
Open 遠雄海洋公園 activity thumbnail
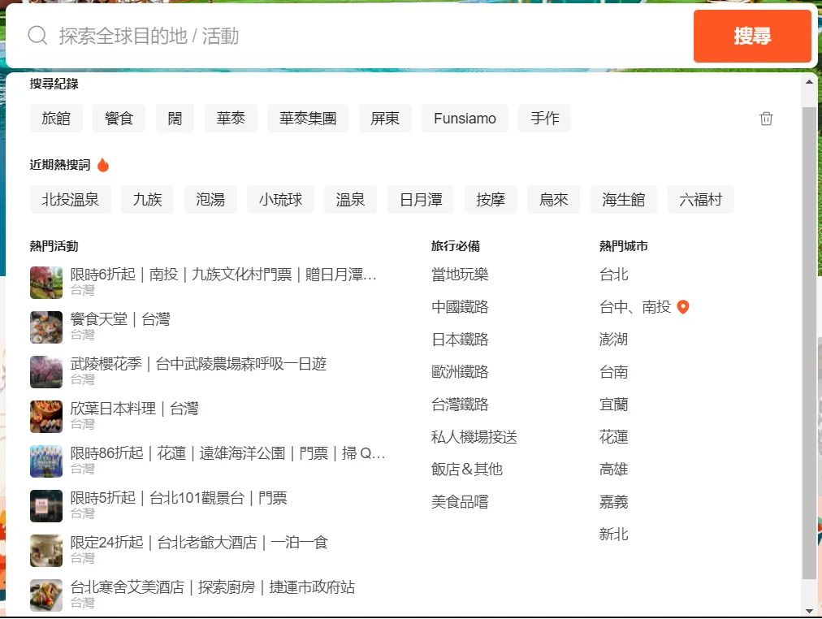[46, 461]
